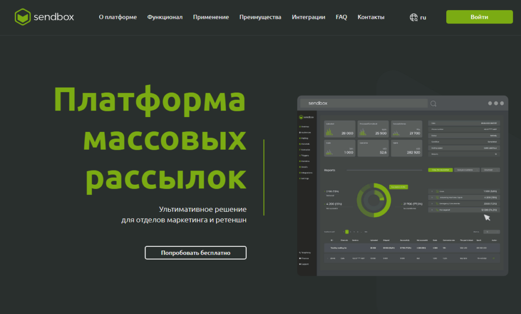Open the FAQ menu item

[x=341, y=17]
